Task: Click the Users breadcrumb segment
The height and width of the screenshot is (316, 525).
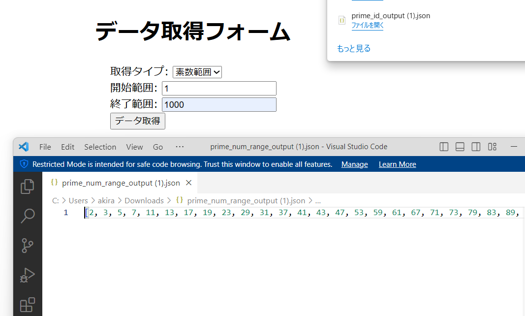Action: pyautogui.click(x=78, y=201)
